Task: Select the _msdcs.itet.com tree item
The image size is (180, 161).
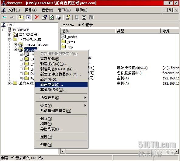Action: click(x=37, y=45)
